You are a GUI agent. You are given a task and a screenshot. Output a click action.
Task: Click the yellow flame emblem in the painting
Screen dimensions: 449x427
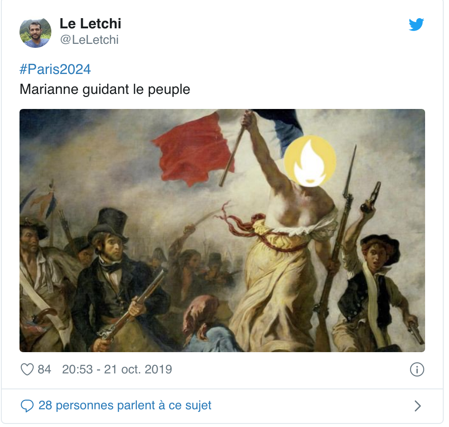click(310, 161)
